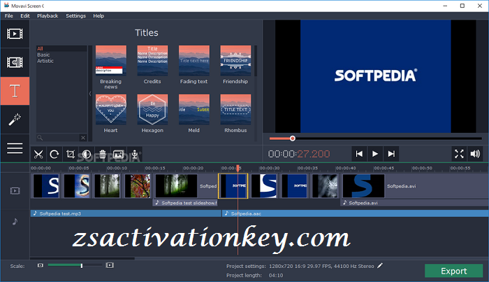Viewport: 489px width, 282px height.
Task: Play the preview video
Action: (x=375, y=154)
